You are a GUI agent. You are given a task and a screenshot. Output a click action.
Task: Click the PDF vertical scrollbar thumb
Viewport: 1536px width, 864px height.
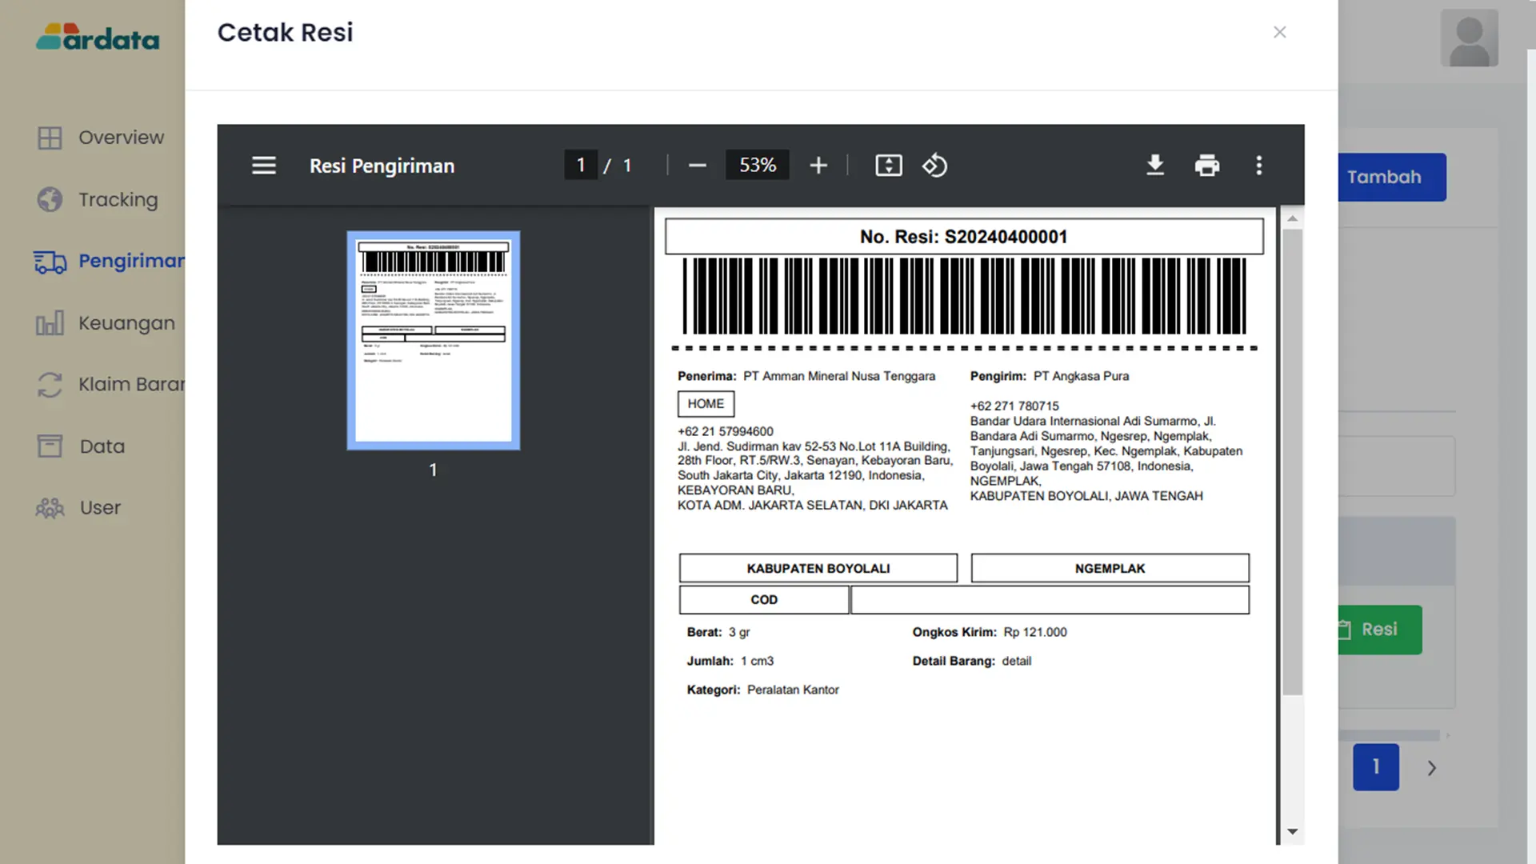(x=1292, y=462)
